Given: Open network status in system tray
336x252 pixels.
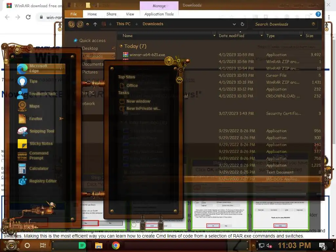Looking at the screenshot, I should 261,245.
